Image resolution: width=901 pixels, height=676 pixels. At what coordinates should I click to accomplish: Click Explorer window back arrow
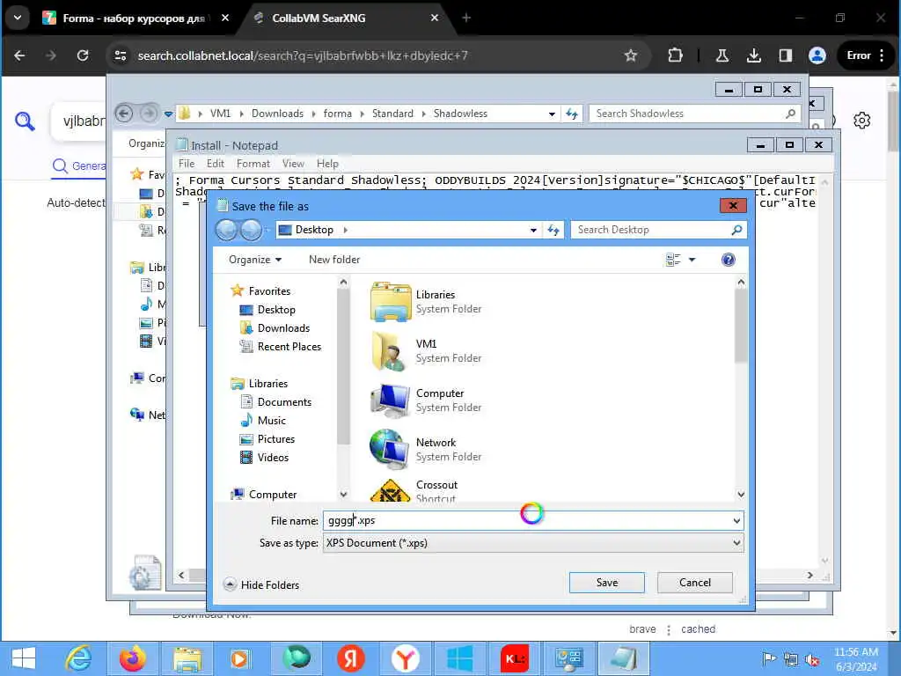[124, 114]
